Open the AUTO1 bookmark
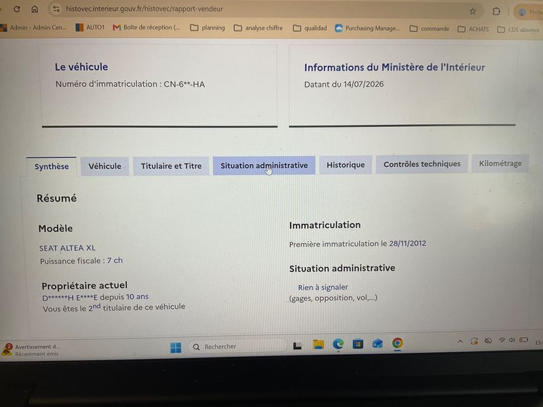This screenshot has width=543, height=407. coord(90,27)
